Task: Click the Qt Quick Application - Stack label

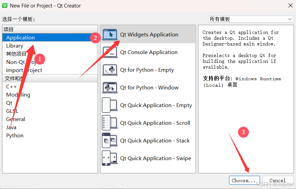Action: 155,140
